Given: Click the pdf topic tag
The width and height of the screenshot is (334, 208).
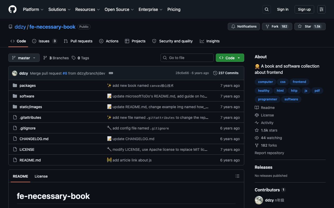Looking at the screenshot, I should (x=317, y=91).
